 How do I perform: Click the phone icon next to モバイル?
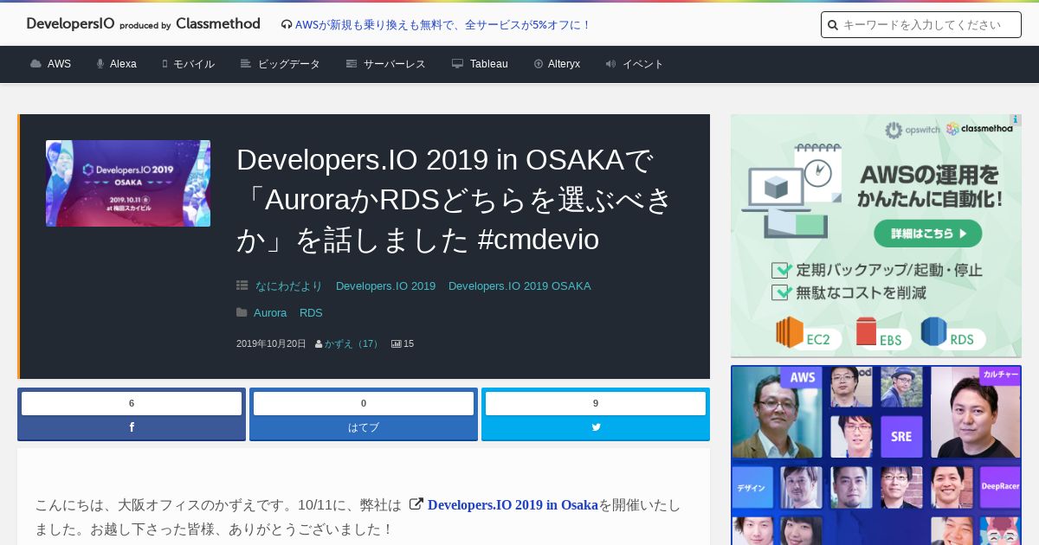[x=165, y=64]
